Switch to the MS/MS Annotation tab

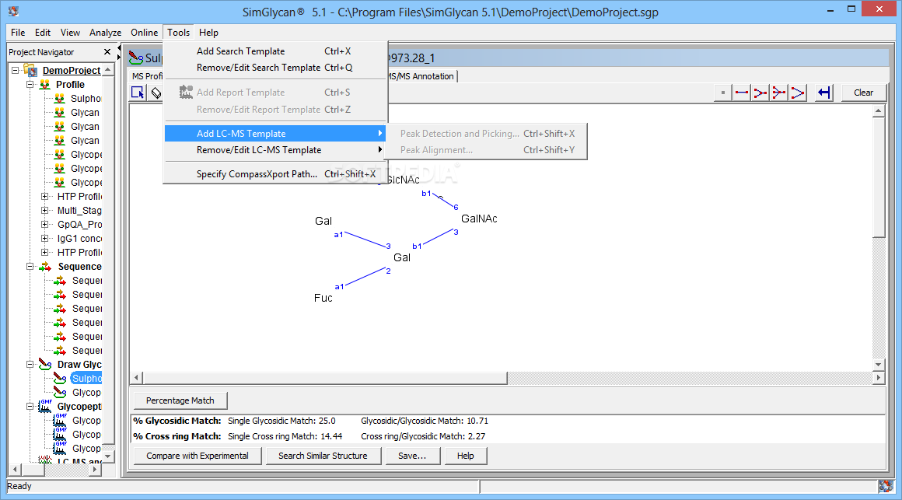click(422, 76)
